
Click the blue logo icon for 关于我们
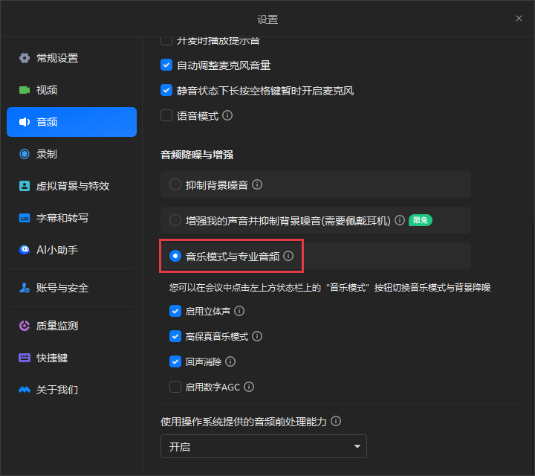point(25,390)
